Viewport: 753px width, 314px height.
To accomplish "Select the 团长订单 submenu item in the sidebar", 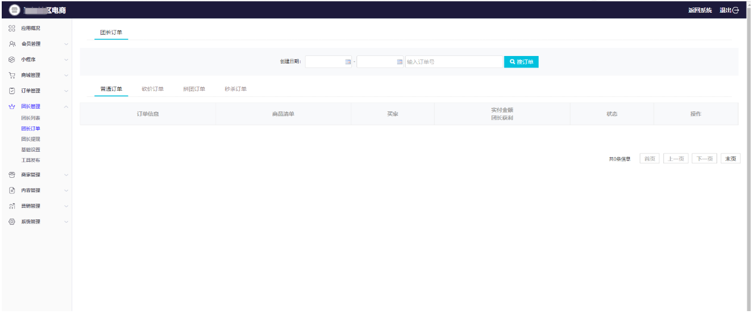I will [x=31, y=129].
